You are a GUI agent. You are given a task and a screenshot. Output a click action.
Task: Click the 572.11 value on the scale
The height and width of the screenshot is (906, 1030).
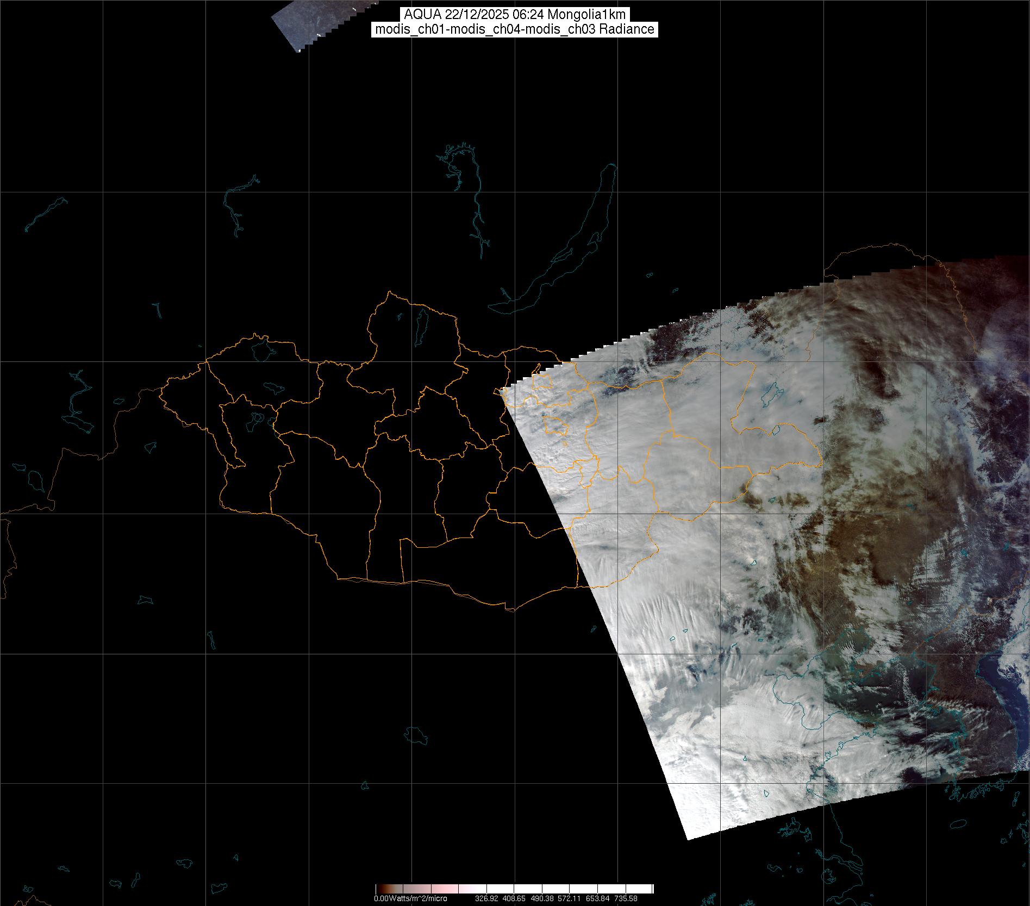[570, 898]
